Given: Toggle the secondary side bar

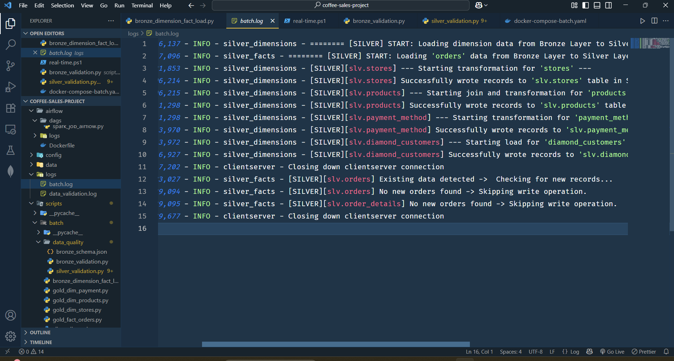Looking at the screenshot, I should coord(608,5).
